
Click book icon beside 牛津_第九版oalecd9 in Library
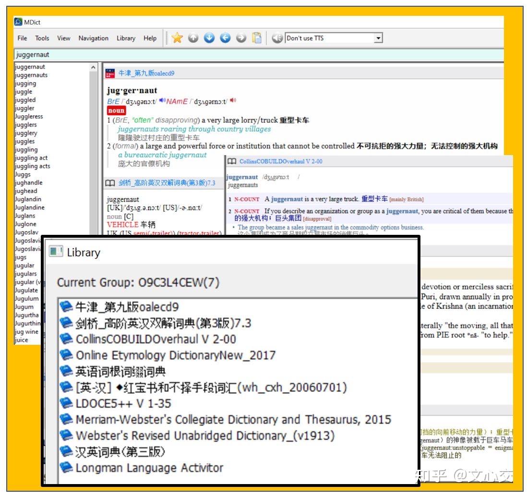(x=66, y=306)
